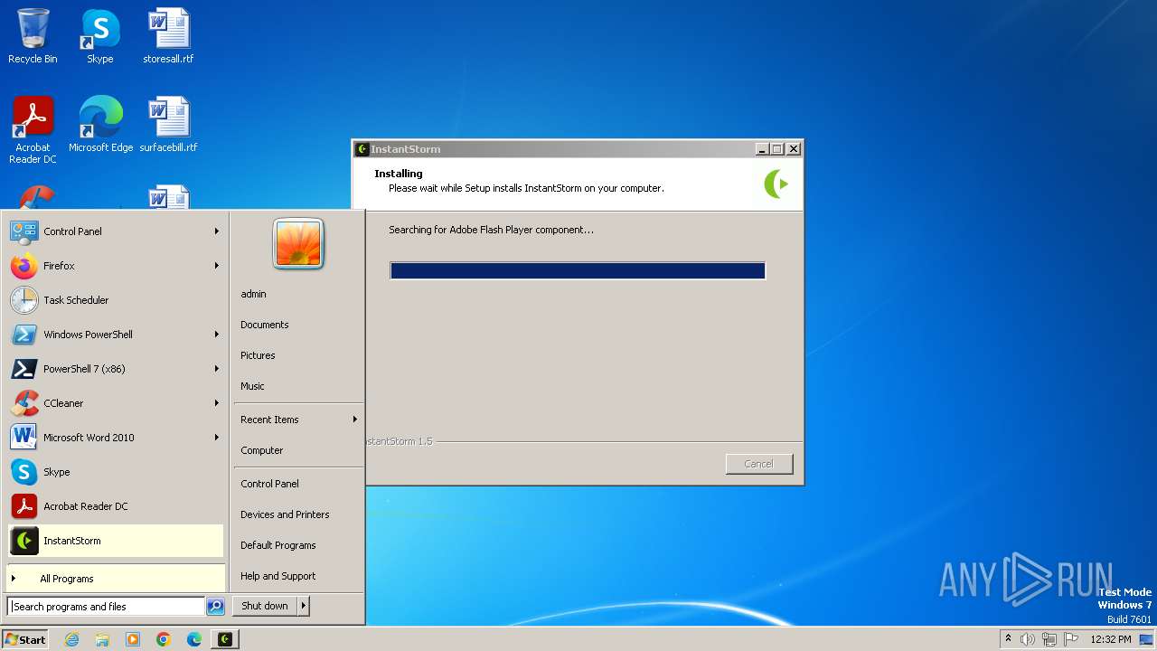Screen dimensions: 1157x651
Task: Open Task Scheduler from the Start menu
Action: [115, 300]
